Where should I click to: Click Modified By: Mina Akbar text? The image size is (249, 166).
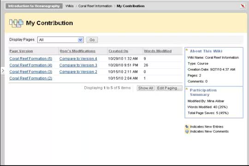pos(206,101)
